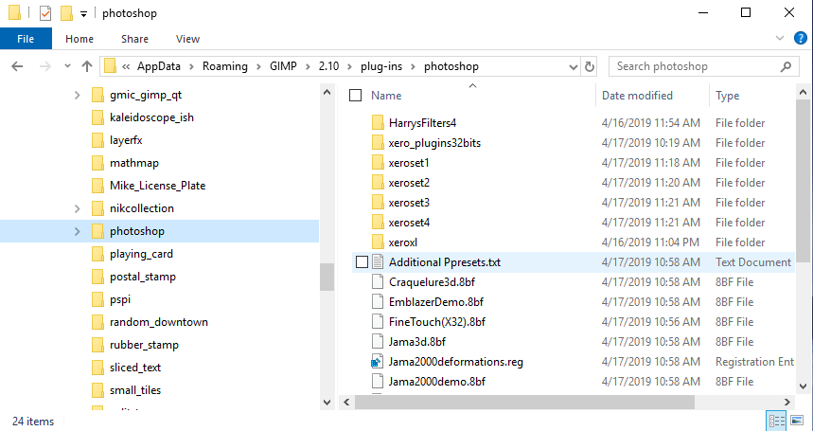
Task: Select the Jama2000demo.8bf file
Action: (x=437, y=381)
